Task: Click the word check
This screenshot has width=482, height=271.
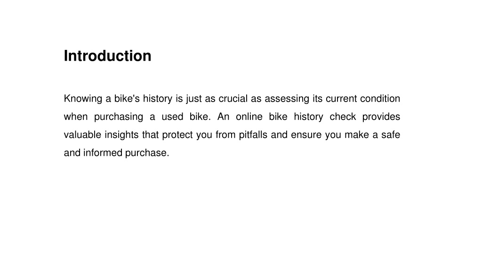Action: coord(343,117)
